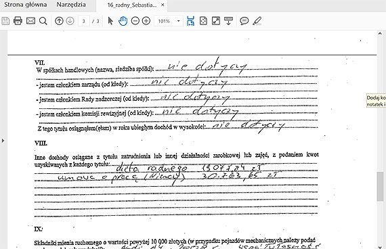This screenshot has height=249, width=386.
Task: Zoom in with plus button
Action: pyautogui.click(x=146, y=21)
